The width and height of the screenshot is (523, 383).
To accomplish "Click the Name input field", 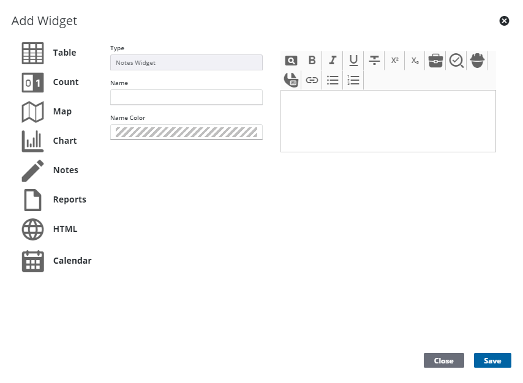I will [x=186, y=97].
